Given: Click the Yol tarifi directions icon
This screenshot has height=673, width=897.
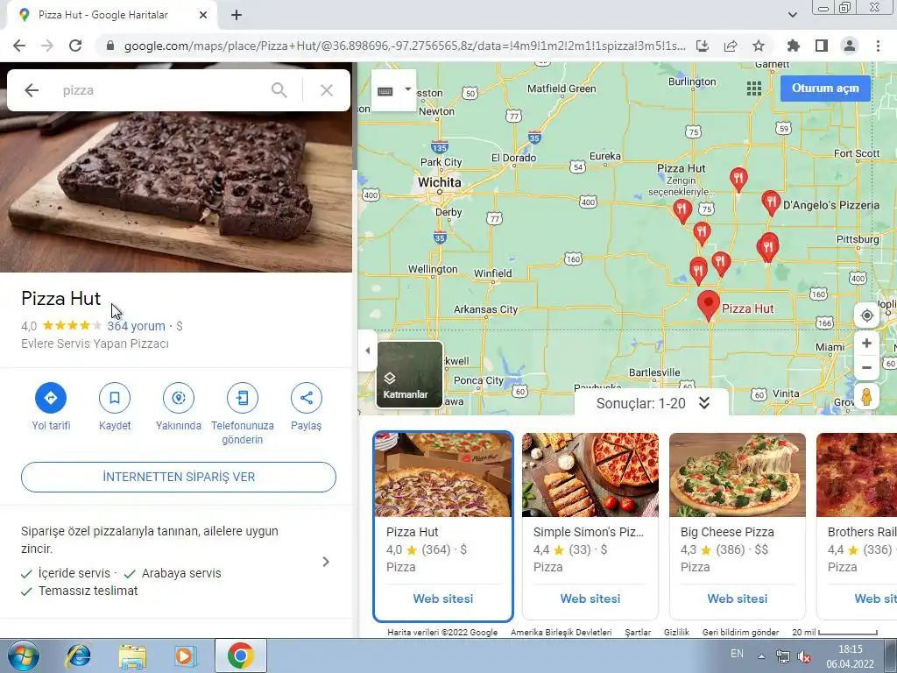Looking at the screenshot, I should (x=51, y=398).
